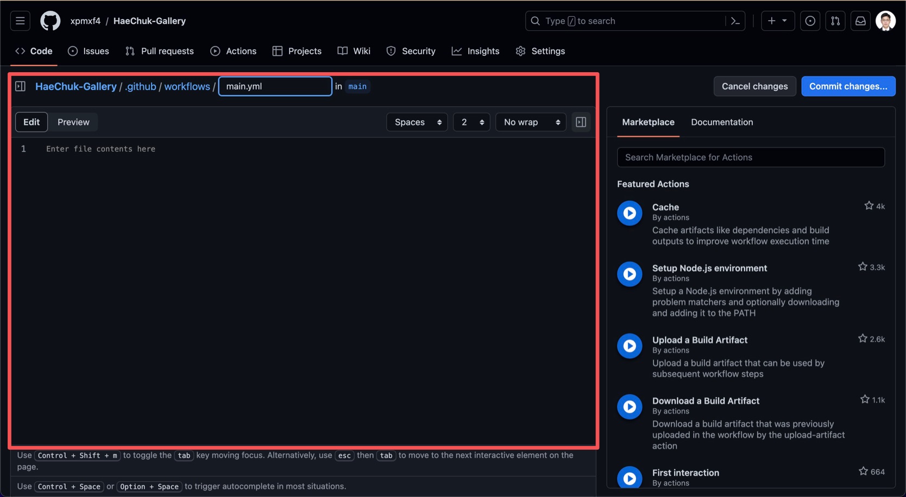Click the Cancel changes button

click(x=755, y=86)
